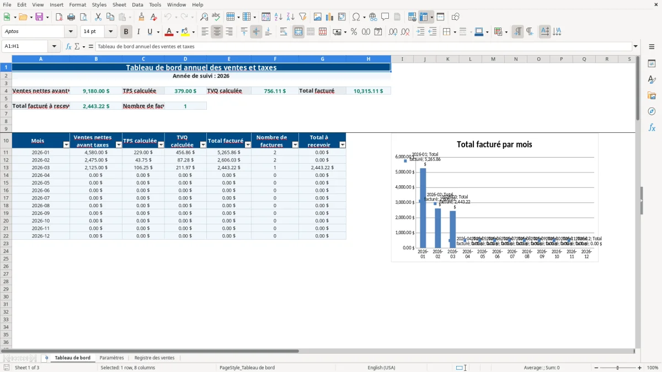Image resolution: width=662 pixels, height=372 pixels.
Task: Toggle Bold formatting
Action: point(126,32)
